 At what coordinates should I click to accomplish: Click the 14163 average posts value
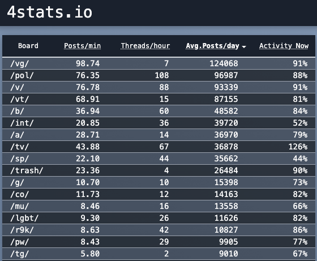(226, 194)
